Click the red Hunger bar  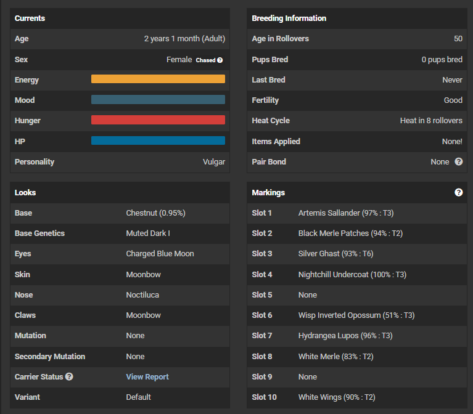click(158, 120)
